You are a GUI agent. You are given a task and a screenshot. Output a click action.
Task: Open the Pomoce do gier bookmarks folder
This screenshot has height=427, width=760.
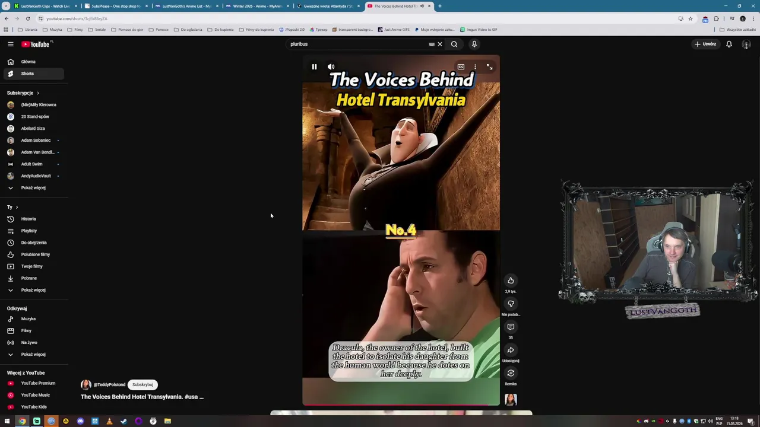127,30
